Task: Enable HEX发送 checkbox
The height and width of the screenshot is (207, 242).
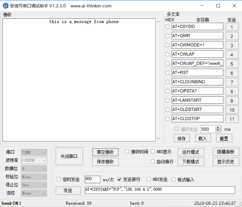Action: pyautogui.click(x=149, y=179)
